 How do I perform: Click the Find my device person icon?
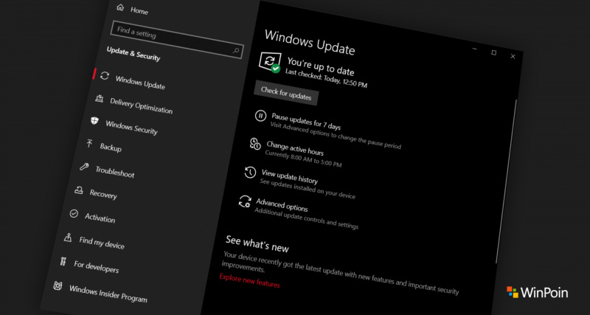coord(68,238)
